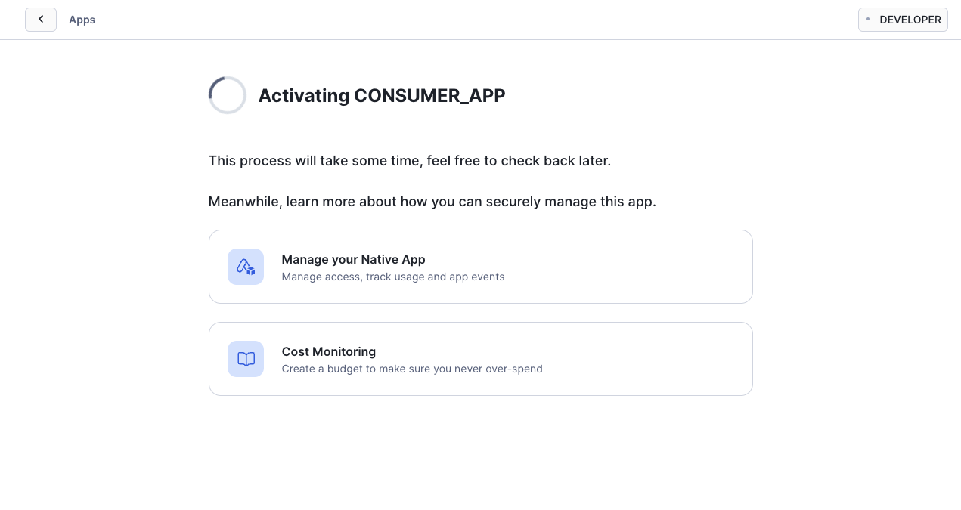Click the Cost Monitoring book icon
Viewport: 961px width, 510px height.
246,359
